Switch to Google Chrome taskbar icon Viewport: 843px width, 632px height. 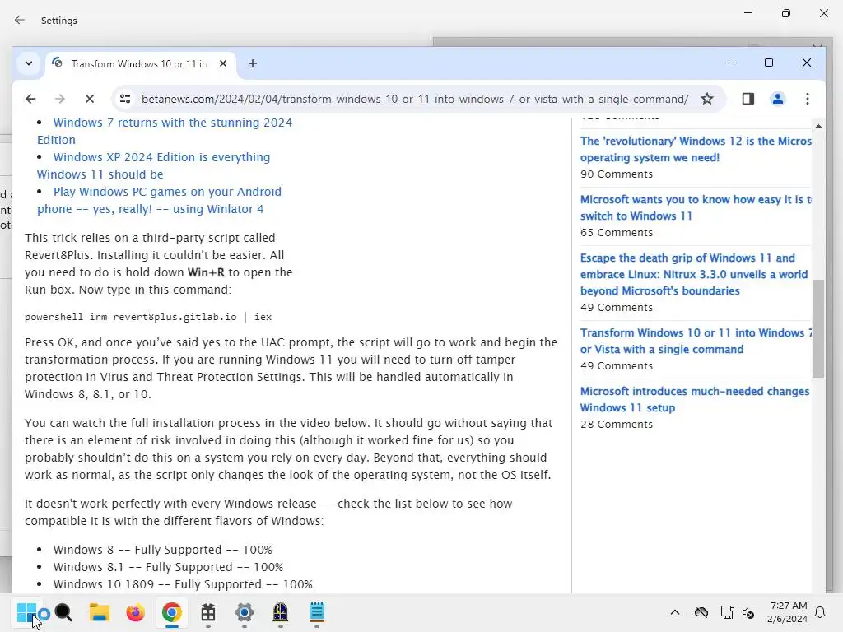172,612
